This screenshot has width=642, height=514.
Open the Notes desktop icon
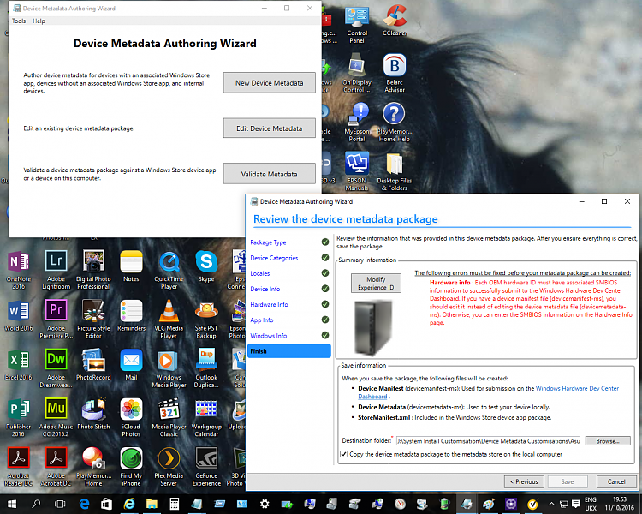click(131, 266)
